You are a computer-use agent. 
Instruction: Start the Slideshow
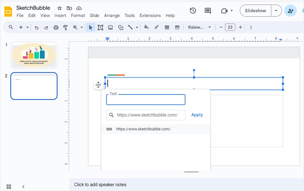255,11
